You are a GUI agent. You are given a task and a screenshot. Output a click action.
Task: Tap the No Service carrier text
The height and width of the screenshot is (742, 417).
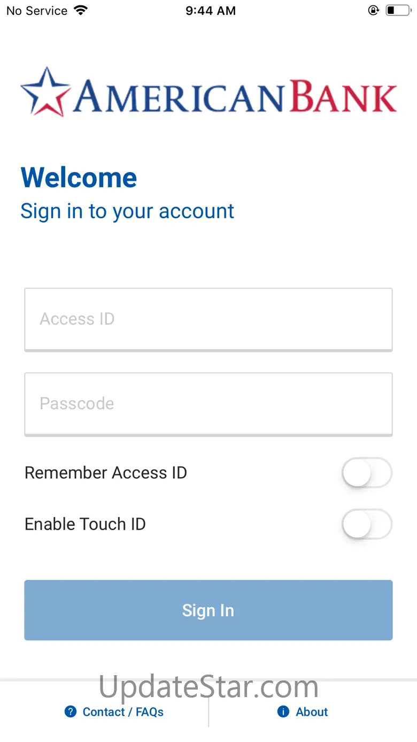coord(37,11)
